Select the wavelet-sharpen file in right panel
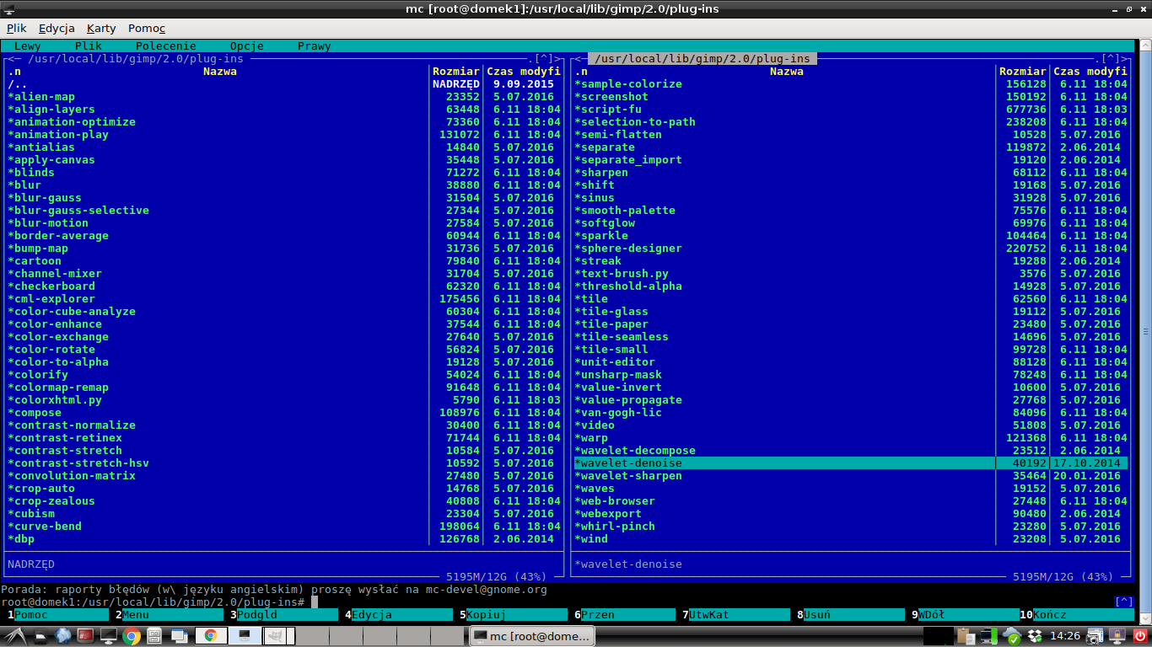1152x647 pixels. 628,476
